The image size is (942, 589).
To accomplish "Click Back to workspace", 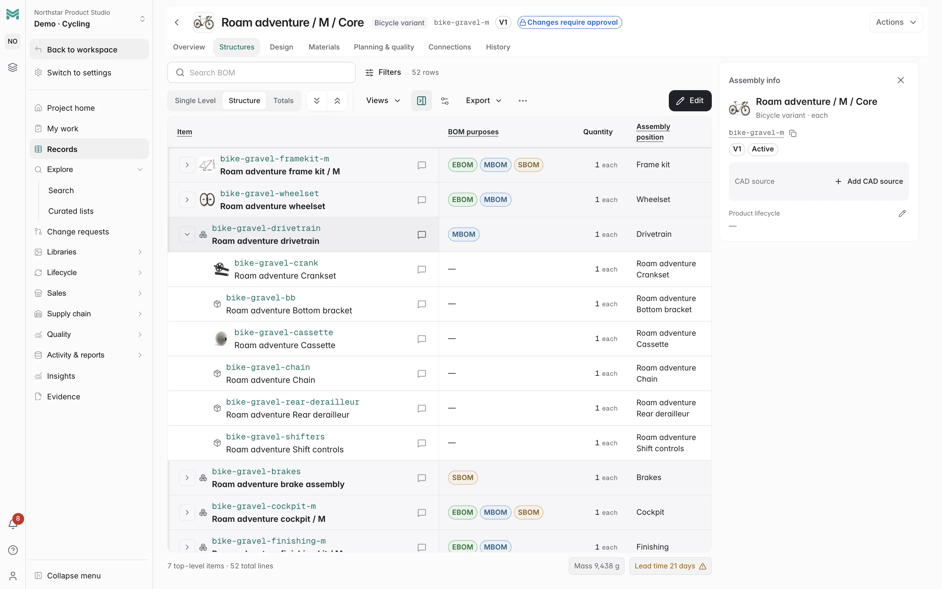I will click(89, 49).
